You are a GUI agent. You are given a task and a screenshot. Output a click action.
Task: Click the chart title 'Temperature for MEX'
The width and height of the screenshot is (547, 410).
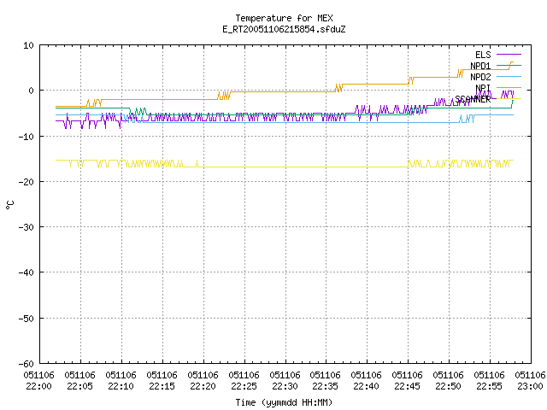(284, 18)
